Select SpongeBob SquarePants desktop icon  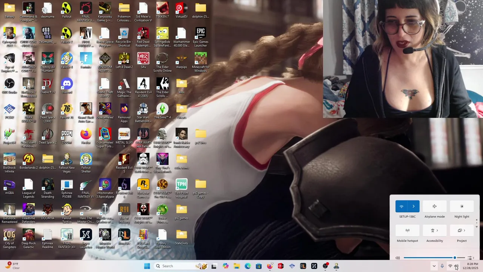(x=162, y=37)
